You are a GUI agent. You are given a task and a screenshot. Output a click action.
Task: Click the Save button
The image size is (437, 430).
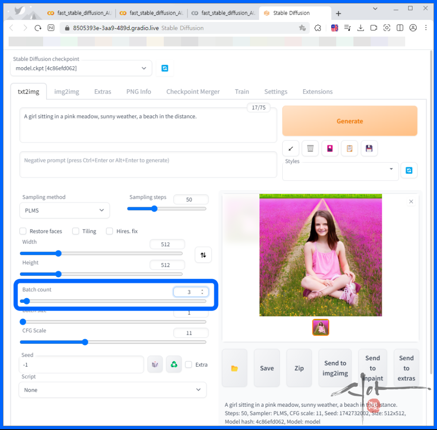pos(267,368)
